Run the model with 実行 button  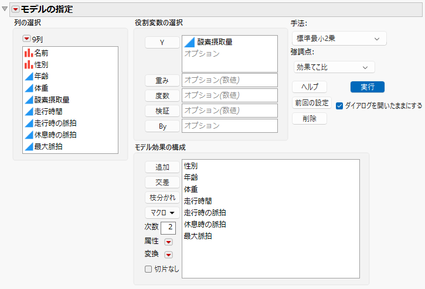(368, 87)
